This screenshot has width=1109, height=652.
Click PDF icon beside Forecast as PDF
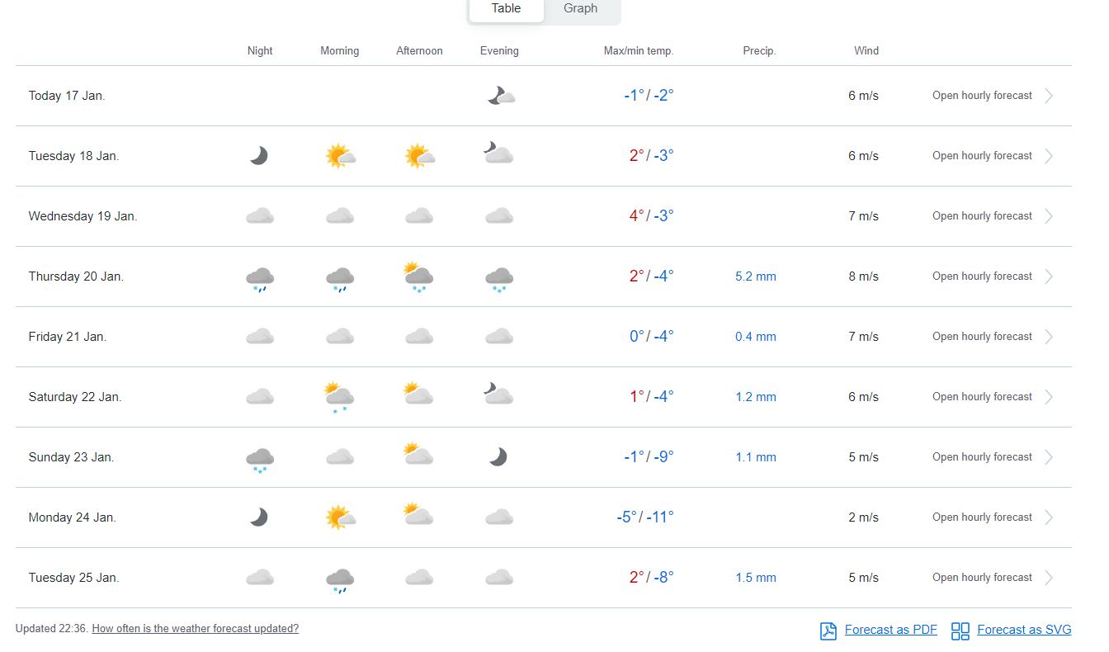[x=828, y=631]
